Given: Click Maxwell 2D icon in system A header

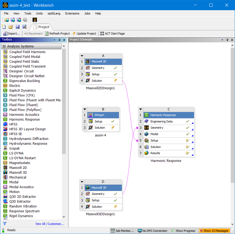Looking at the screenshot, I should [88, 61].
